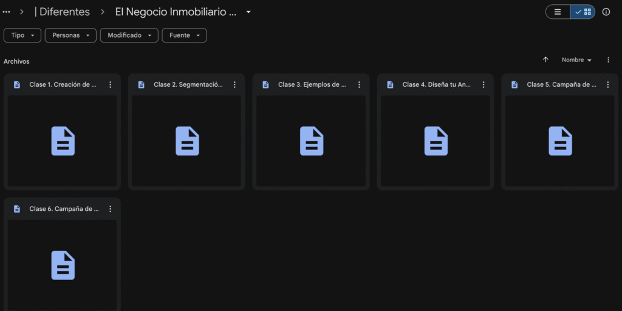Expand the Tipo filter dropdown
The width and height of the screenshot is (622, 311).
[x=22, y=35]
